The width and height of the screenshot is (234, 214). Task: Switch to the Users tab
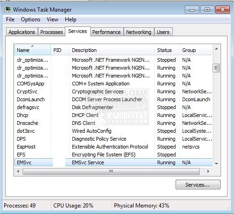[163, 32]
